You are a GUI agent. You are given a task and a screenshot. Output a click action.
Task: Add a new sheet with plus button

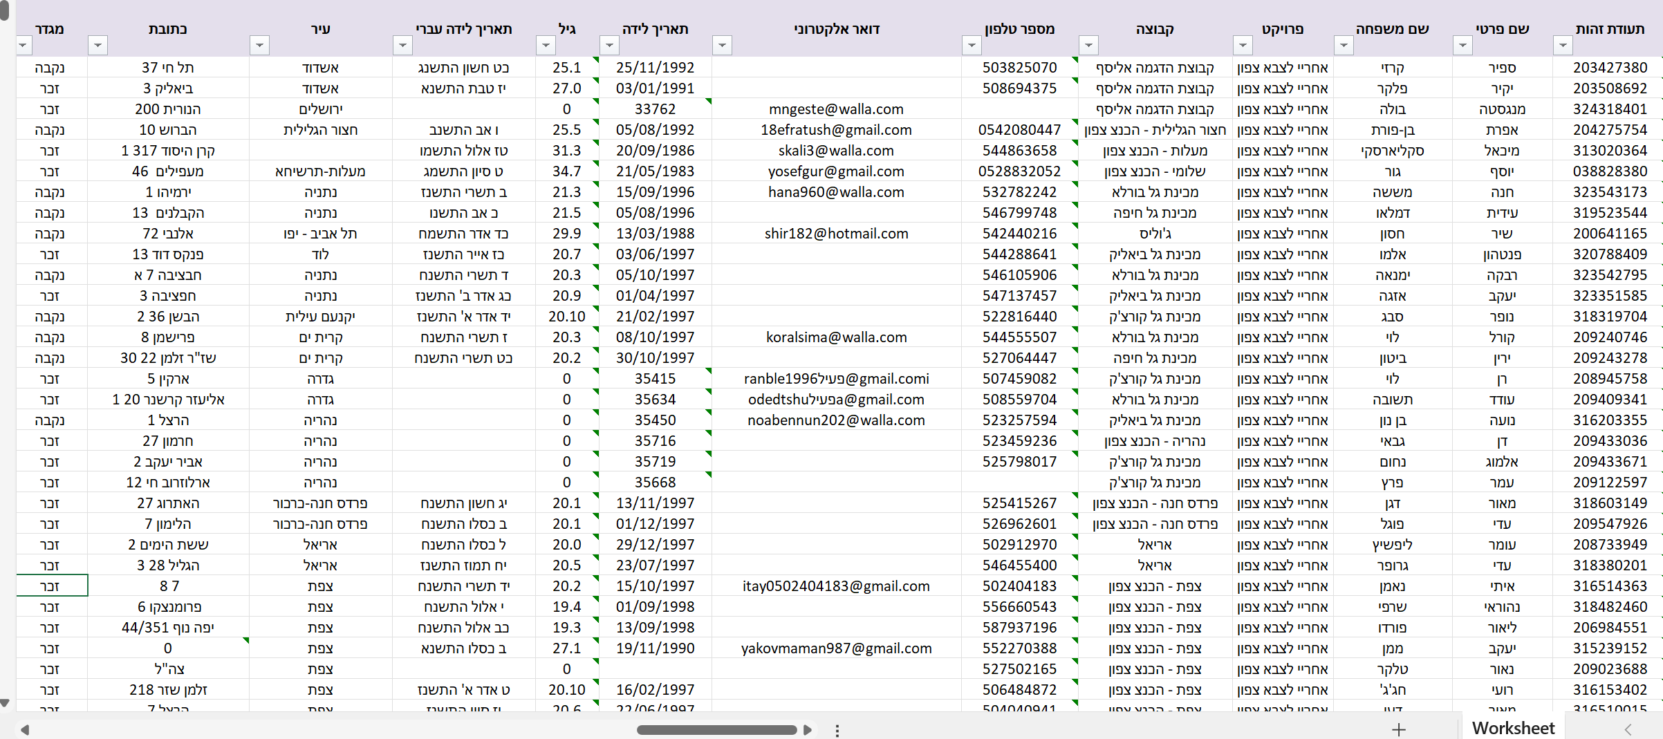tap(1398, 729)
